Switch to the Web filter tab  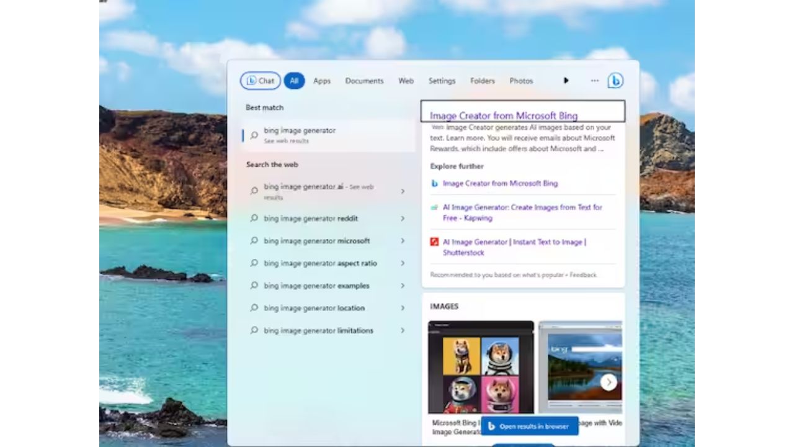[406, 81]
